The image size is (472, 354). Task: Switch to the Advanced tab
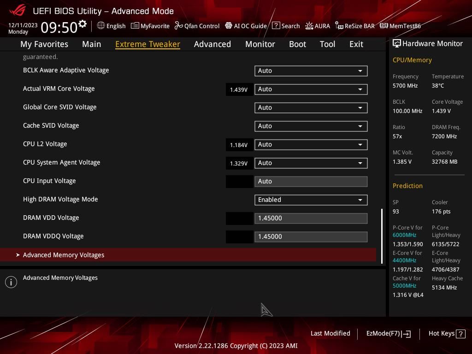tap(212, 44)
